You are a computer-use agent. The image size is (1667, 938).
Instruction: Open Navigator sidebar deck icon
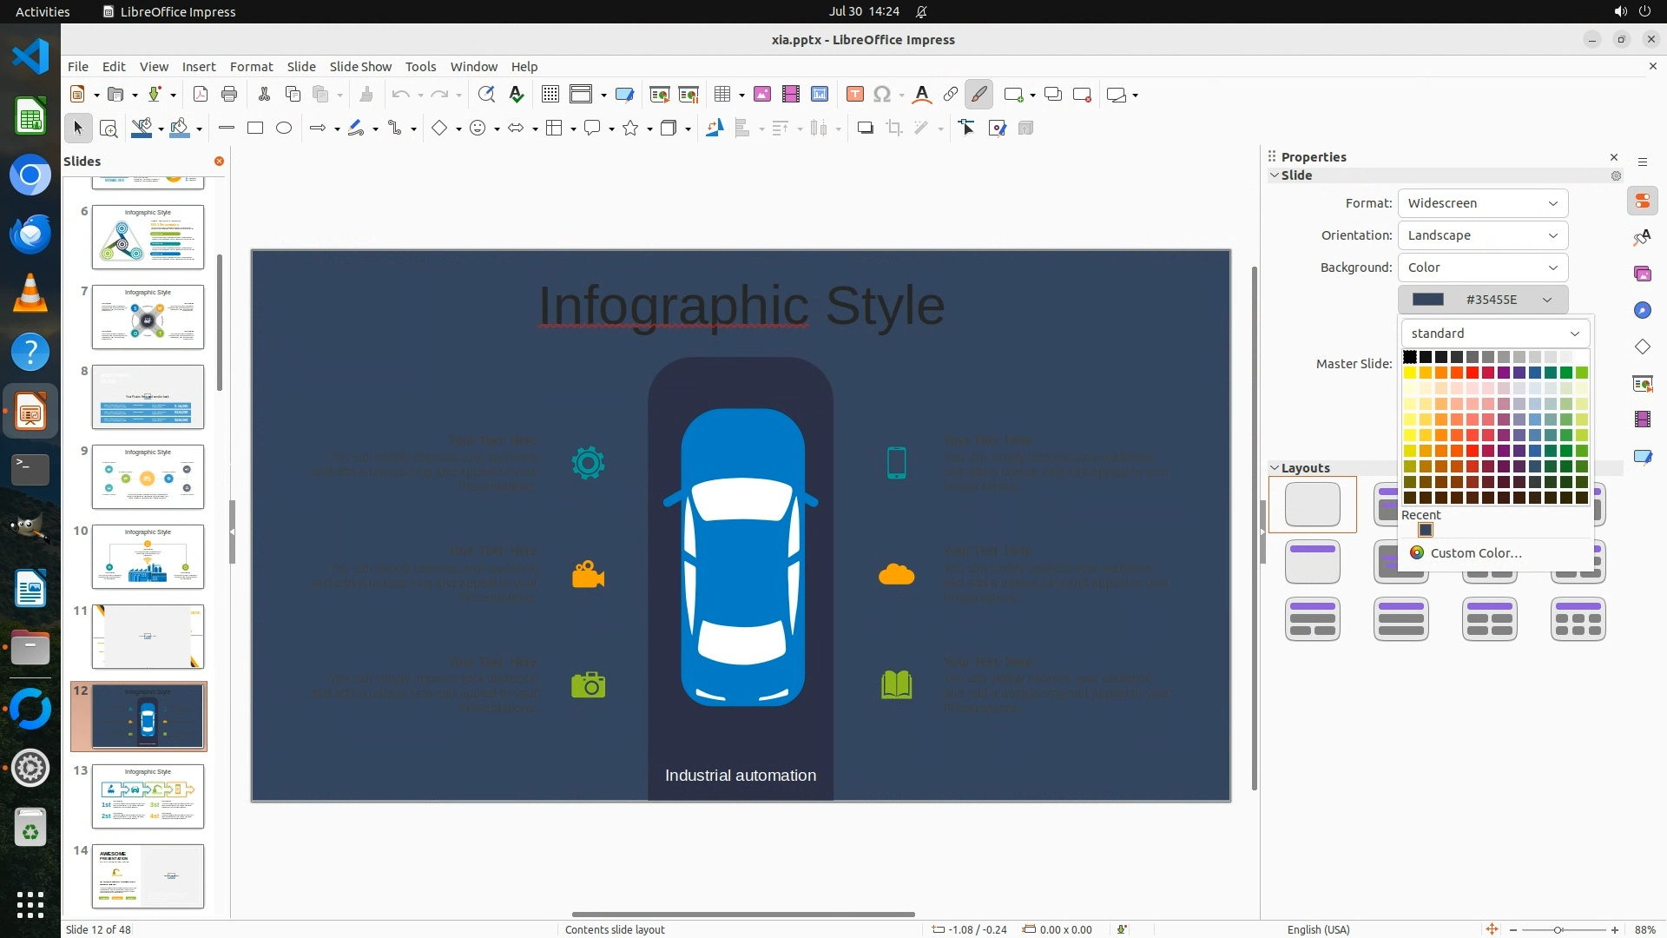click(x=1642, y=310)
